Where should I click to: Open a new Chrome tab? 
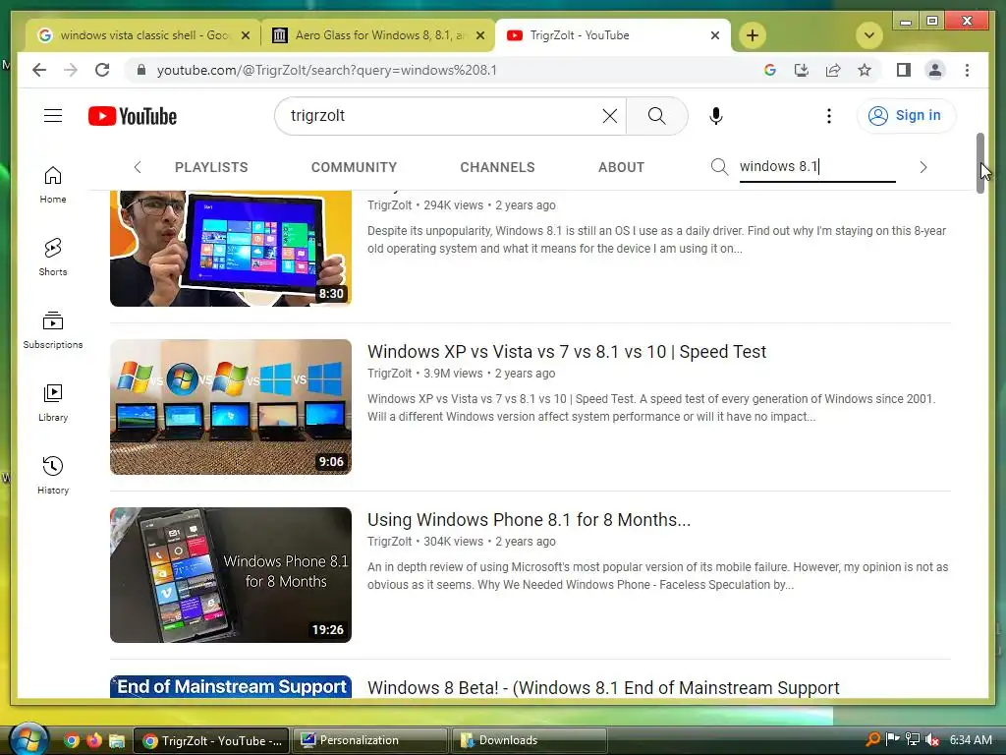coord(752,35)
